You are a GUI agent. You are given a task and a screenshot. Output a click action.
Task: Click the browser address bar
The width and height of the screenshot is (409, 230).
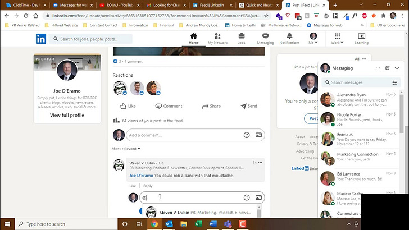pos(156,16)
